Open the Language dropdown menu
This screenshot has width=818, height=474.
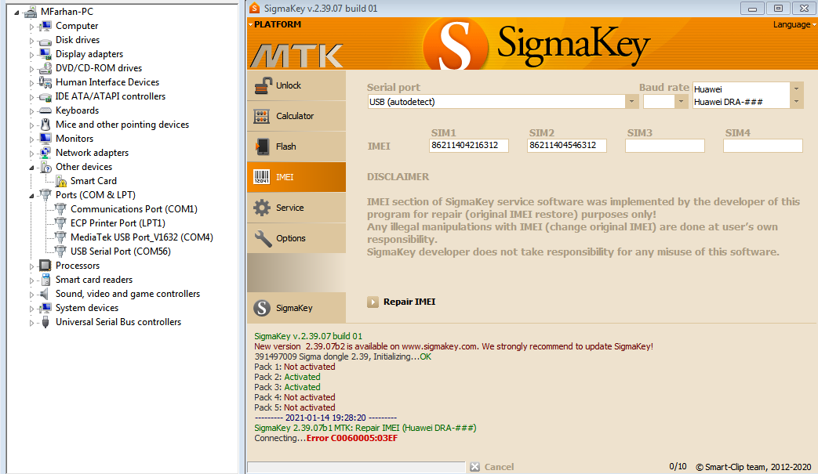794,24
